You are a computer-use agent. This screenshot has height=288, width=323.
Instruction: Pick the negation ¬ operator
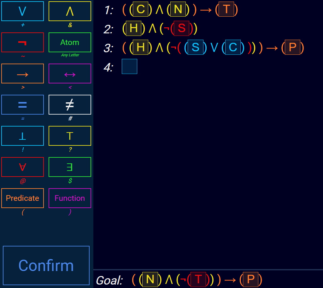pos(22,42)
